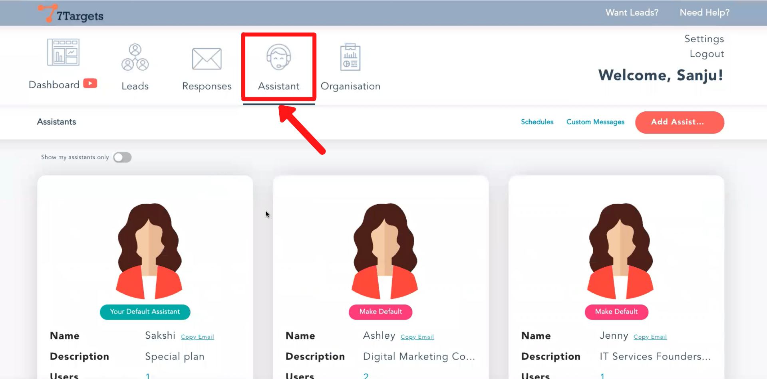Open the Leads people icon
This screenshot has height=379, width=767.
(x=135, y=57)
